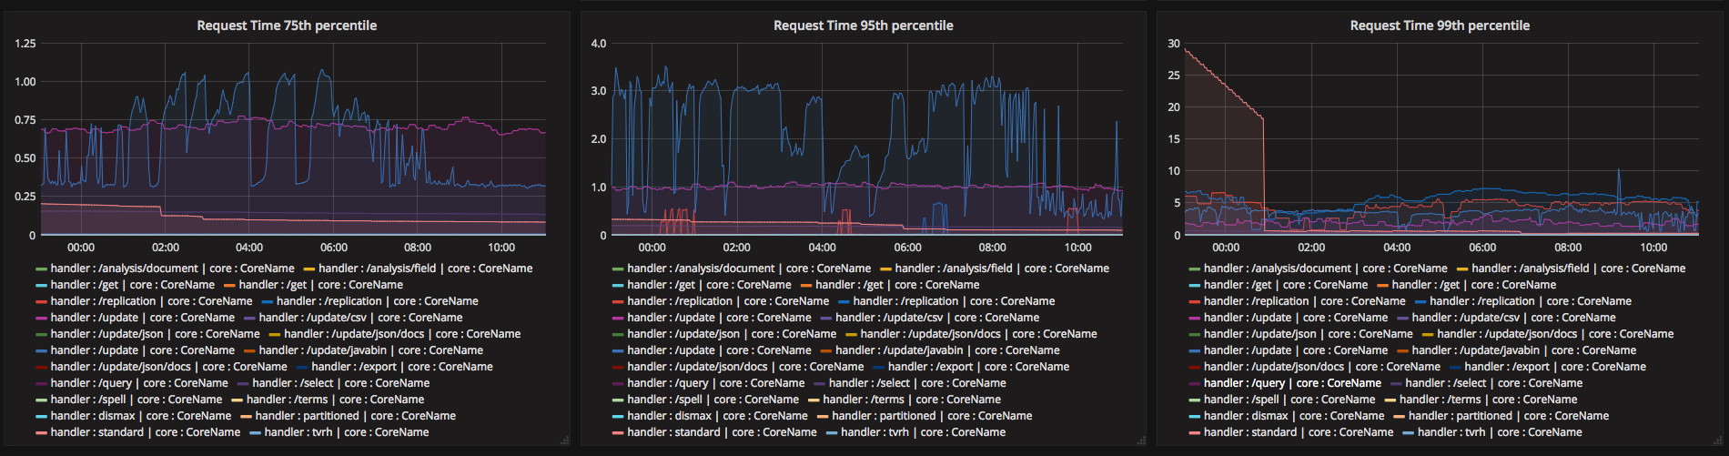Toggle /query series in 99th percentile legend
The width and height of the screenshot is (1729, 456).
tap(1292, 383)
